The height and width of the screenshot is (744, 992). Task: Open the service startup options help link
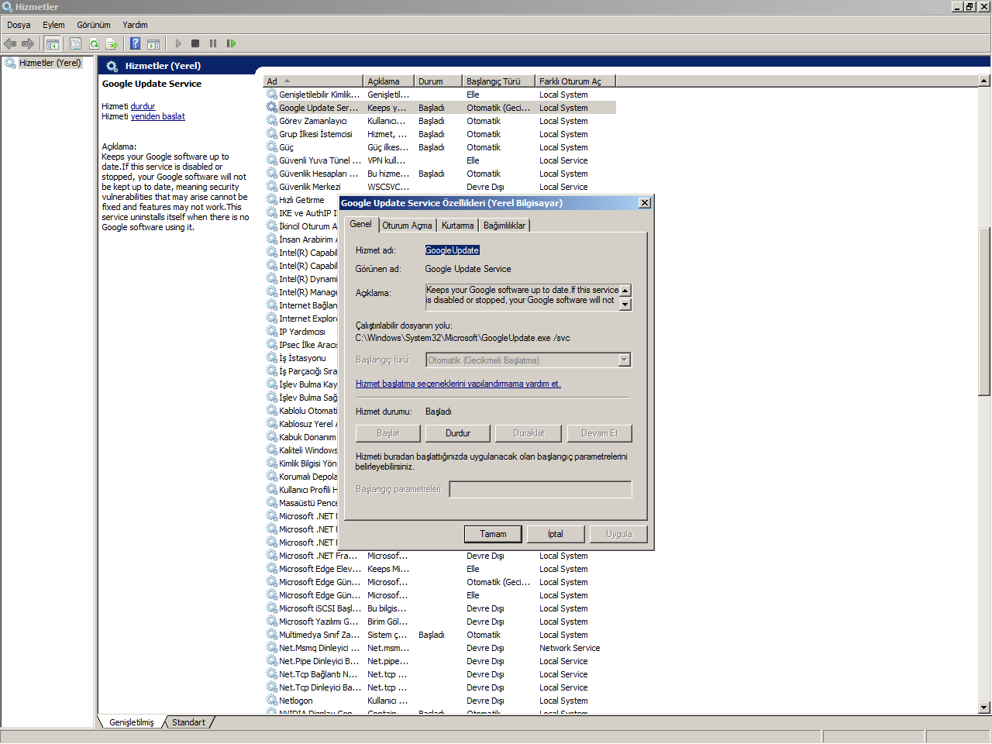458,384
